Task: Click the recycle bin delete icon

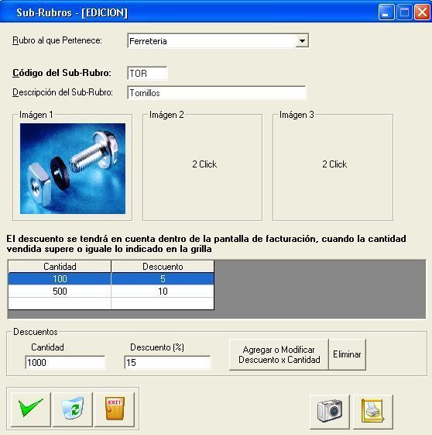Action: [73, 409]
